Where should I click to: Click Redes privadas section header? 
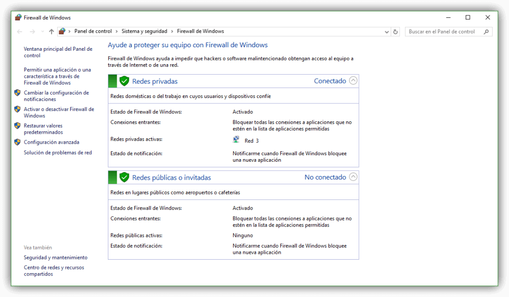(x=155, y=81)
